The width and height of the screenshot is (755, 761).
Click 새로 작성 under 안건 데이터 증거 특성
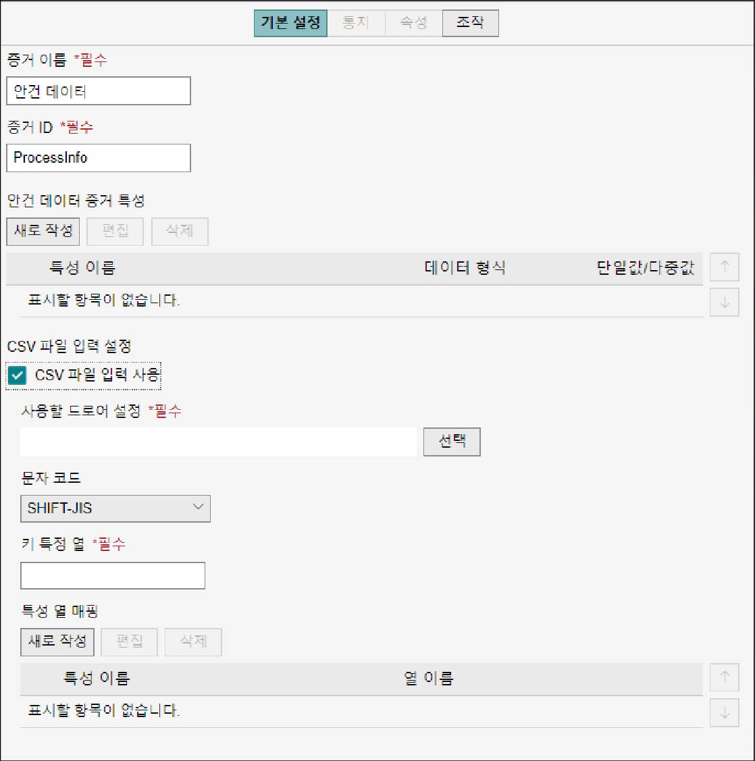43,231
